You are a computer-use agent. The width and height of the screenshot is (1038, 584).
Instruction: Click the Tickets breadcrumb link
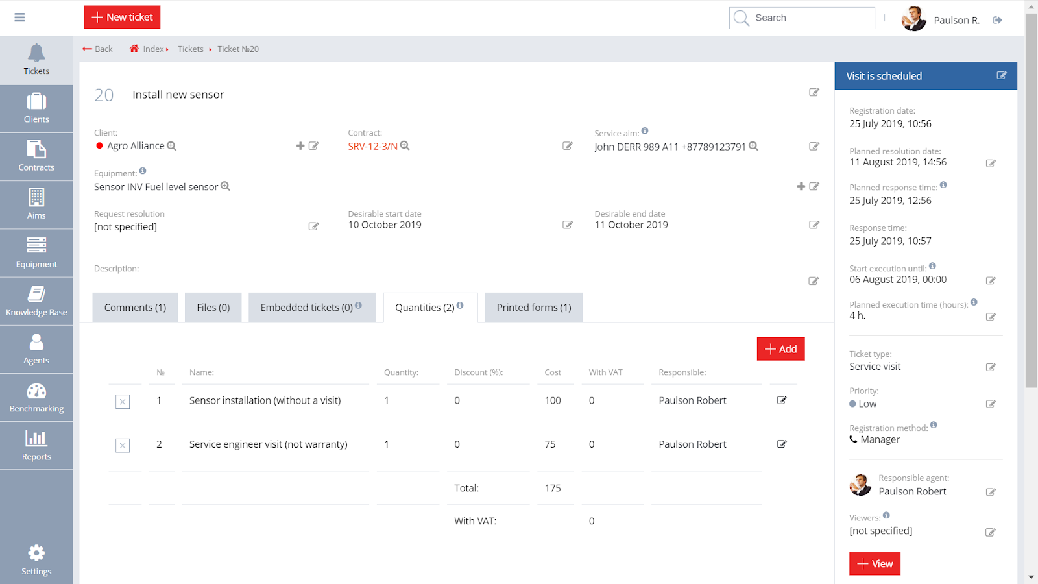(x=190, y=49)
